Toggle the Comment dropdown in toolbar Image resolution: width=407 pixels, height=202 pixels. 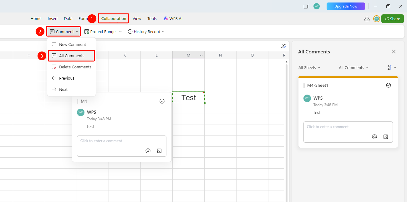(x=64, y=32)
